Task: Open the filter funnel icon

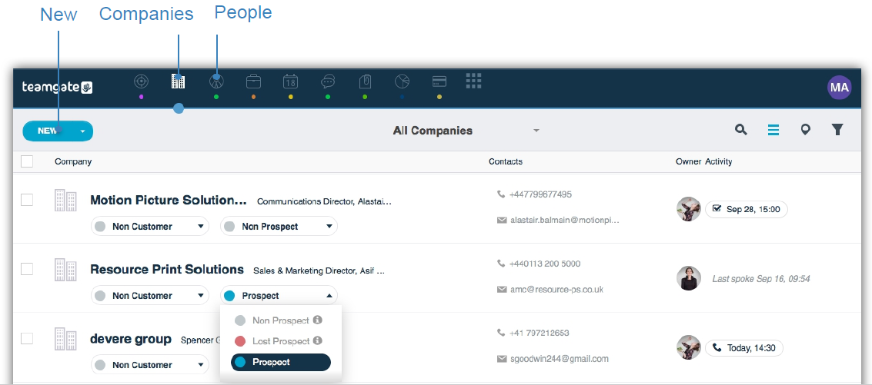Action: (x=837, y=130)
